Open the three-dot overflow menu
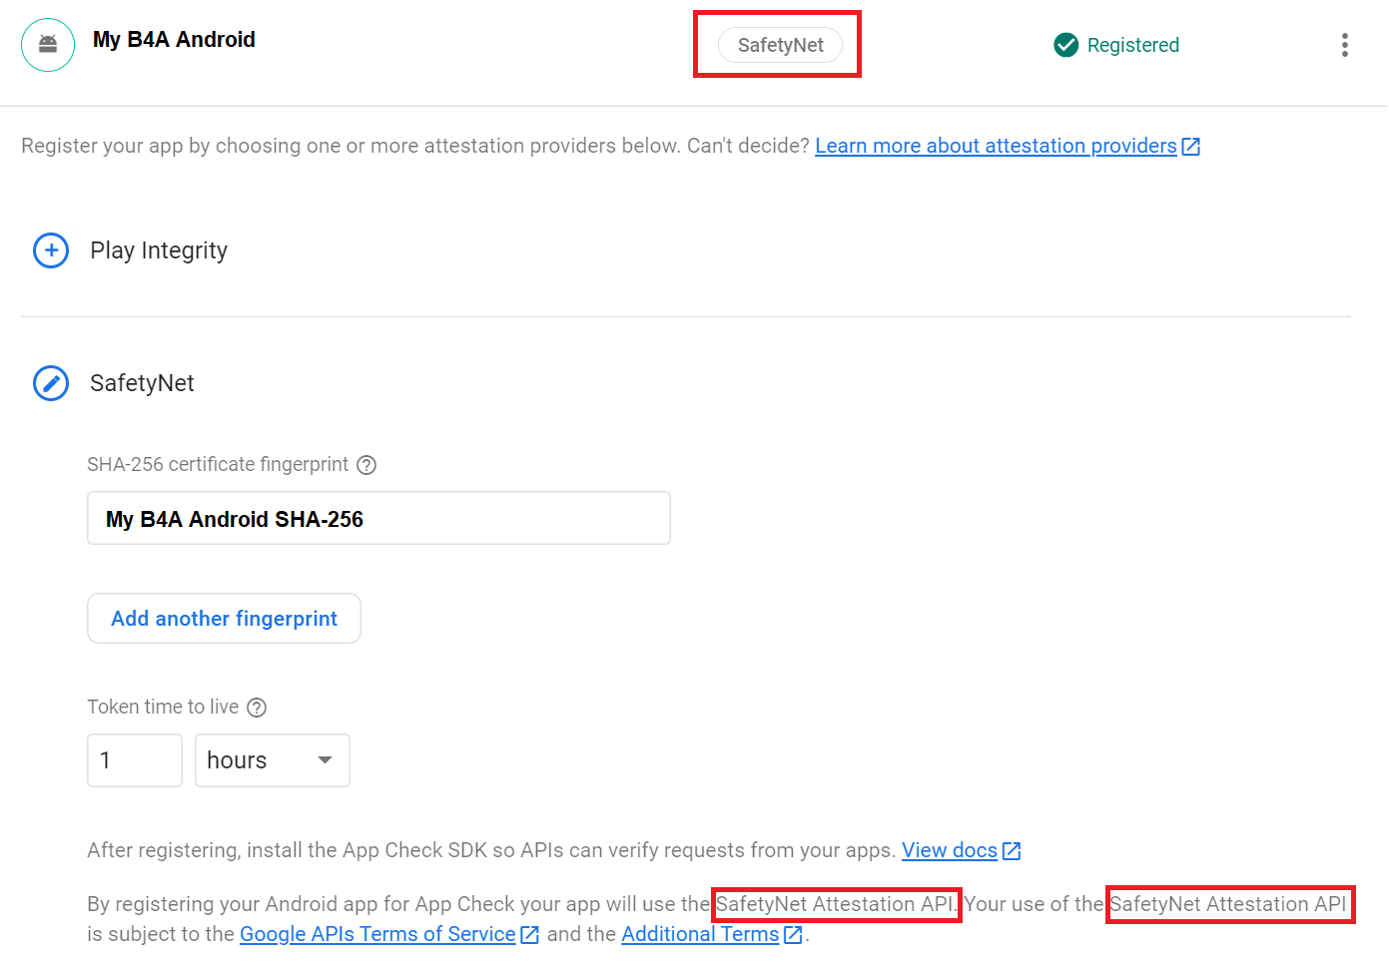 point(1344,45)
